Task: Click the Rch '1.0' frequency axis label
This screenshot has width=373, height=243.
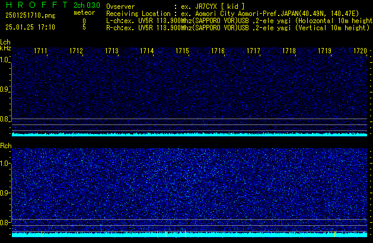Action: point(5,164)
